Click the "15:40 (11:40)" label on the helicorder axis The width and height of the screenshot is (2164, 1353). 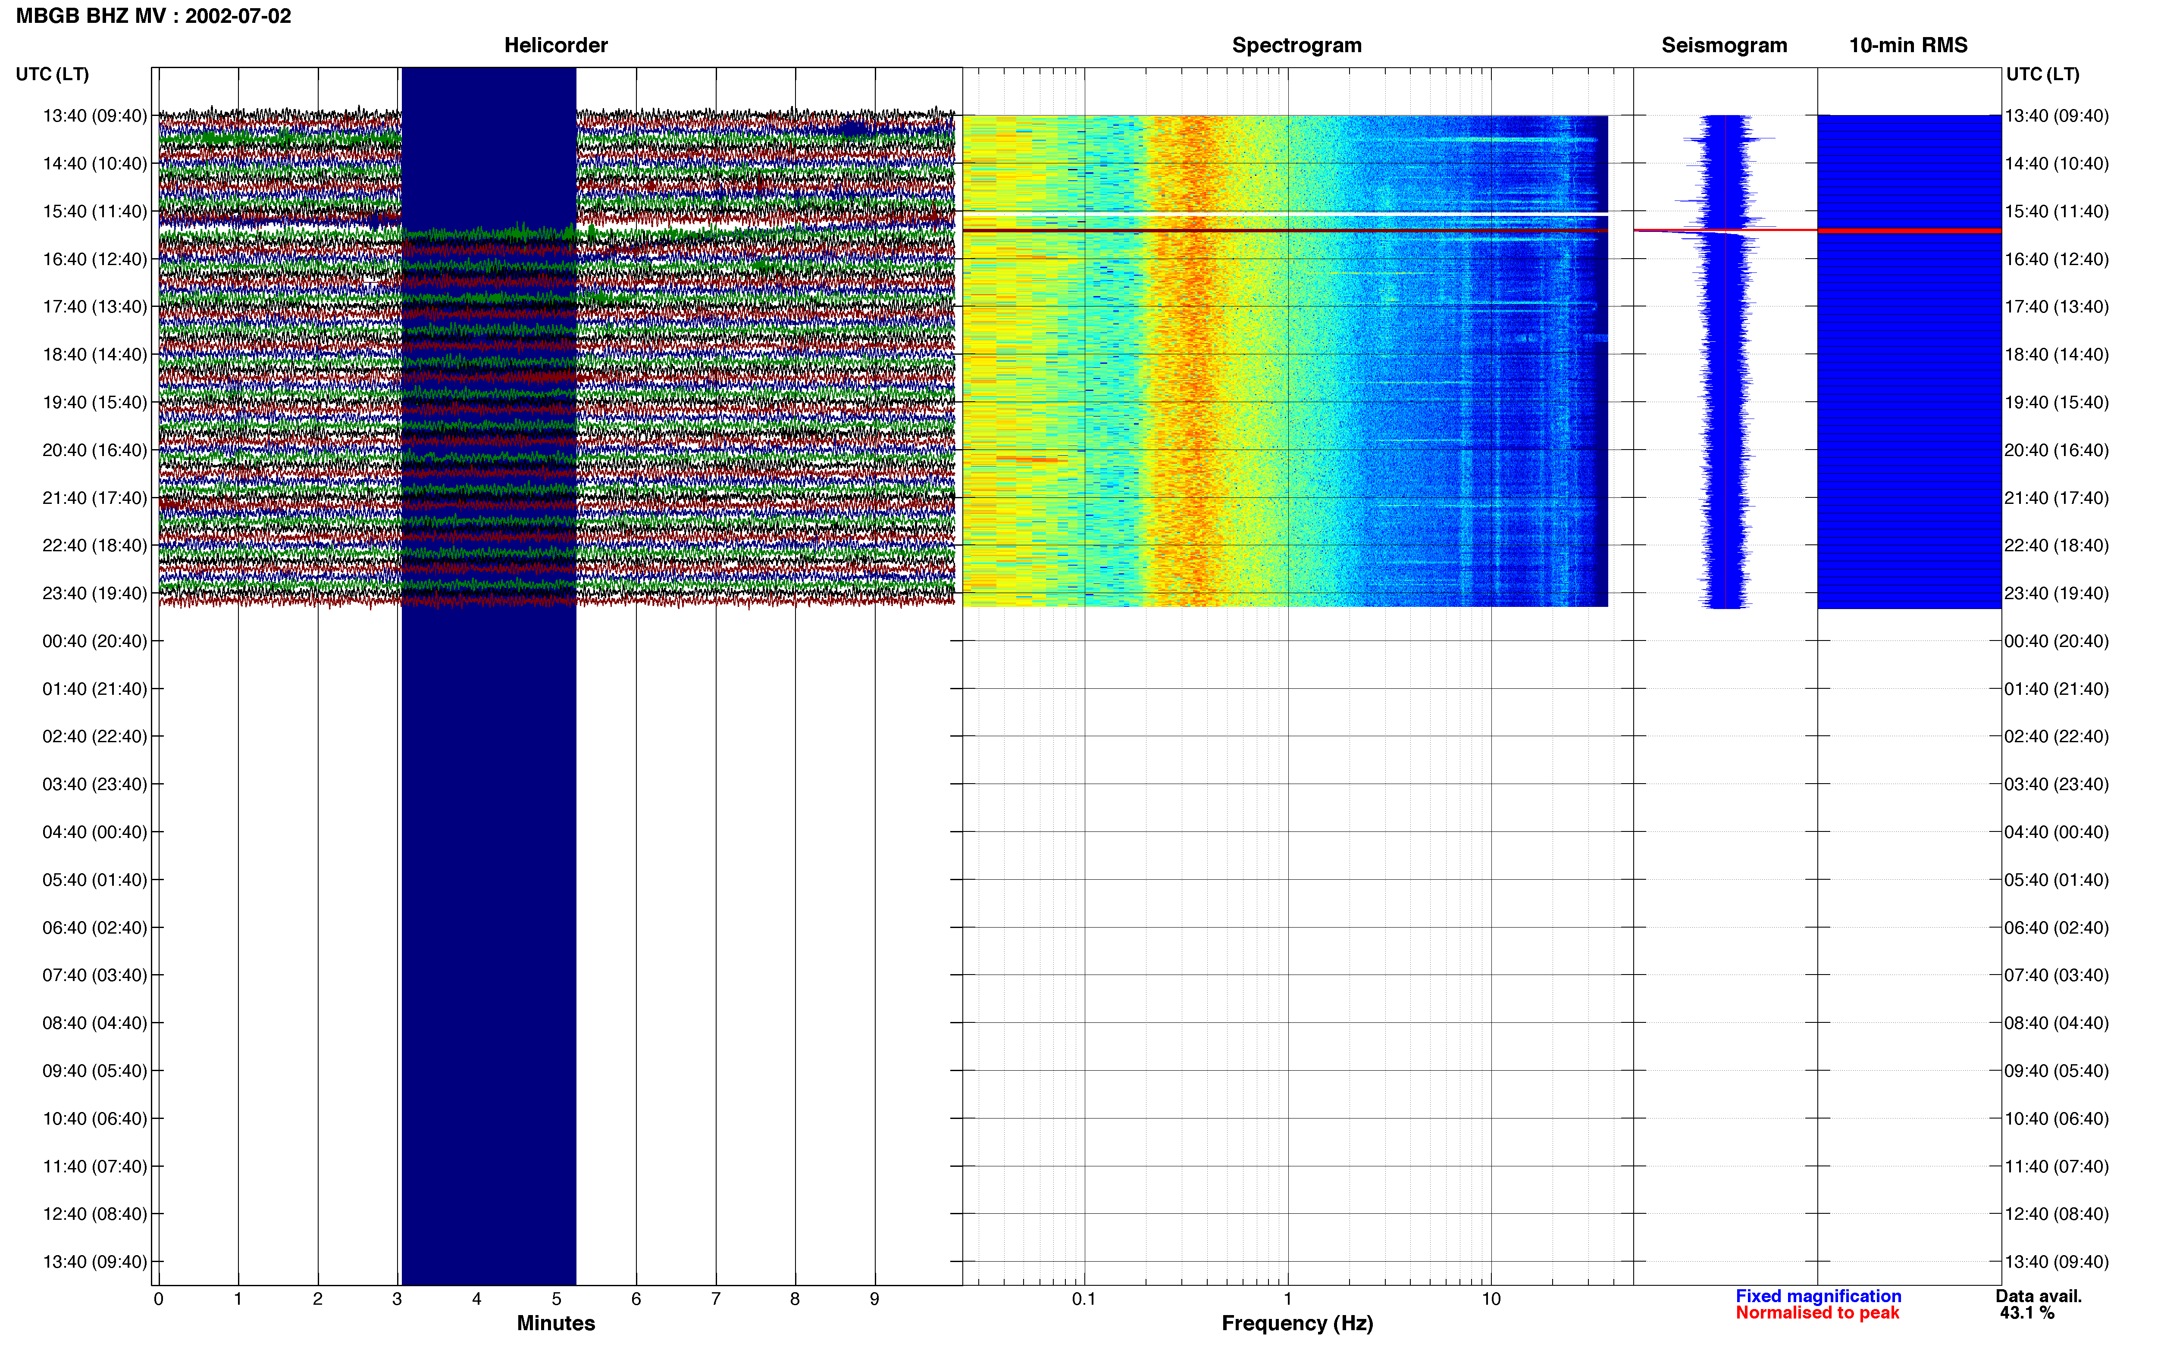[95, 211]
